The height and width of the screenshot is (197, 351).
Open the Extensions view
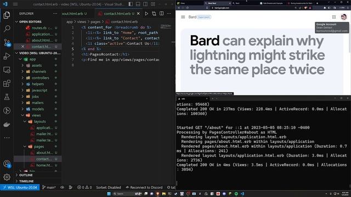pos(7,84)
